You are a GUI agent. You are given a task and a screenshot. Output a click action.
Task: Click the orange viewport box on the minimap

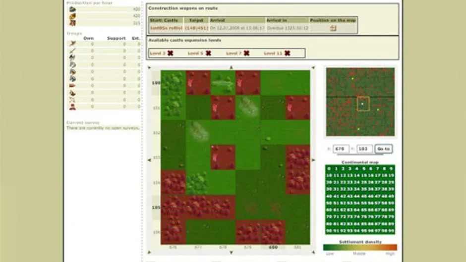click(x=363, y=104)
